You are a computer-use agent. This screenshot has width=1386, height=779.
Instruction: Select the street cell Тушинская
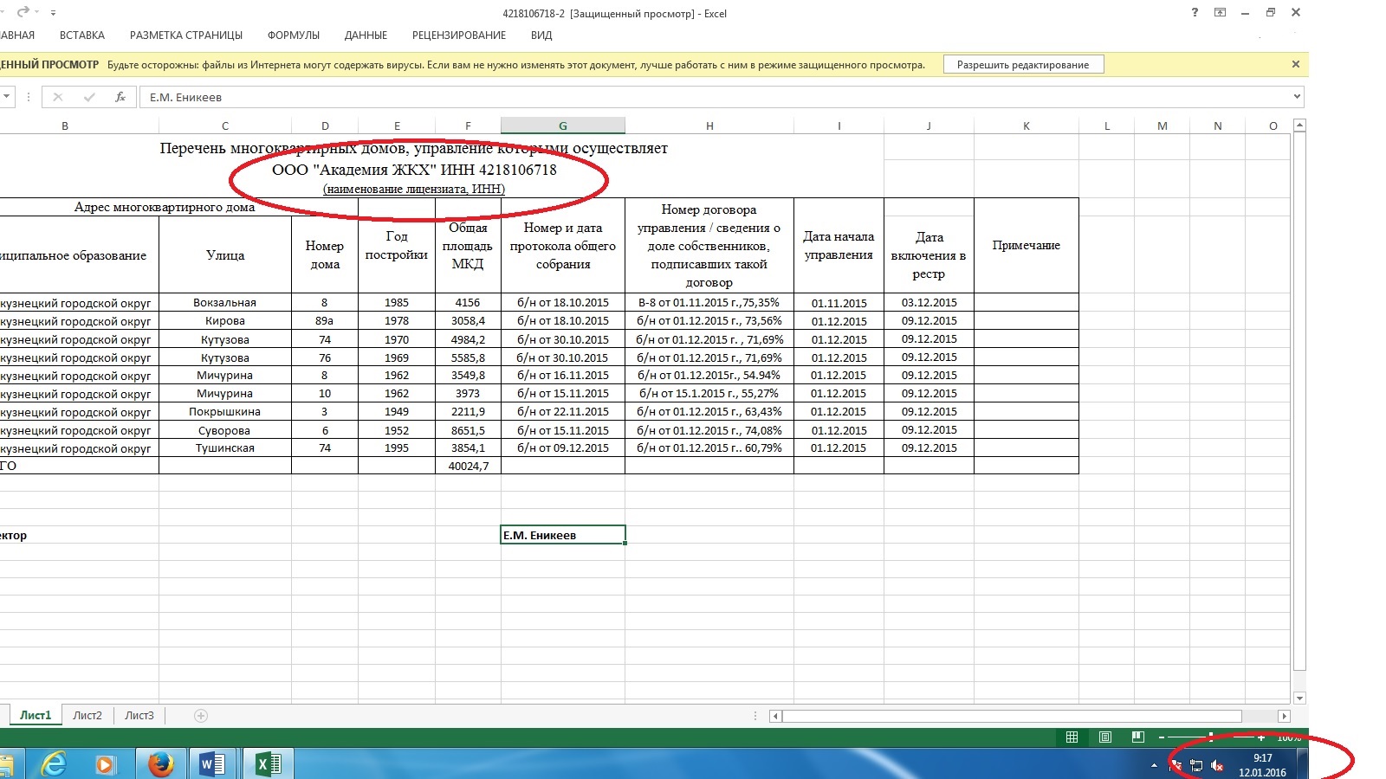click(225, 448)
